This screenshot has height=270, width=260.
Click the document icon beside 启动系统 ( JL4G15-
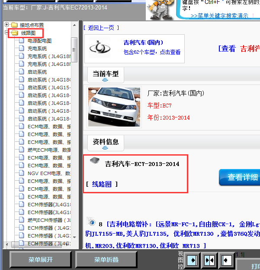(22, 87)
